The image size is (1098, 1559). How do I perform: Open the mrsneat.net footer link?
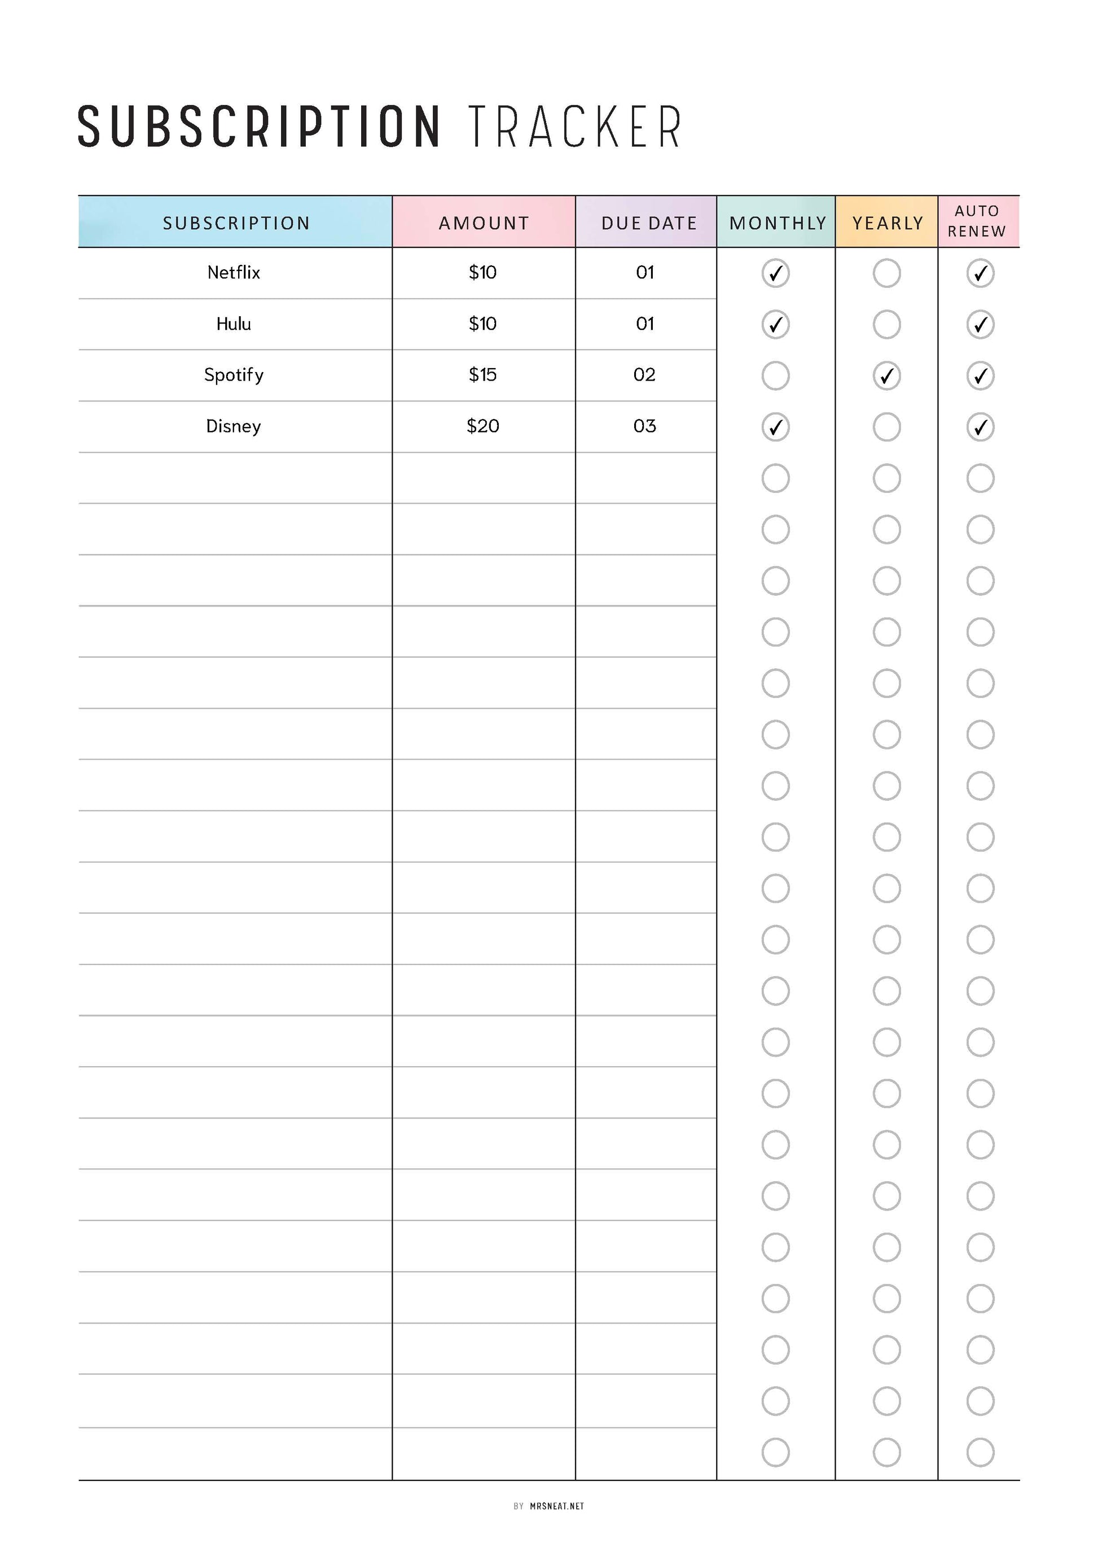point(556,1506)
